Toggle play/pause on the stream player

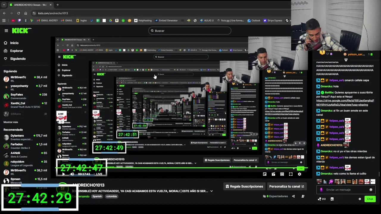click(x=63, y=174)
